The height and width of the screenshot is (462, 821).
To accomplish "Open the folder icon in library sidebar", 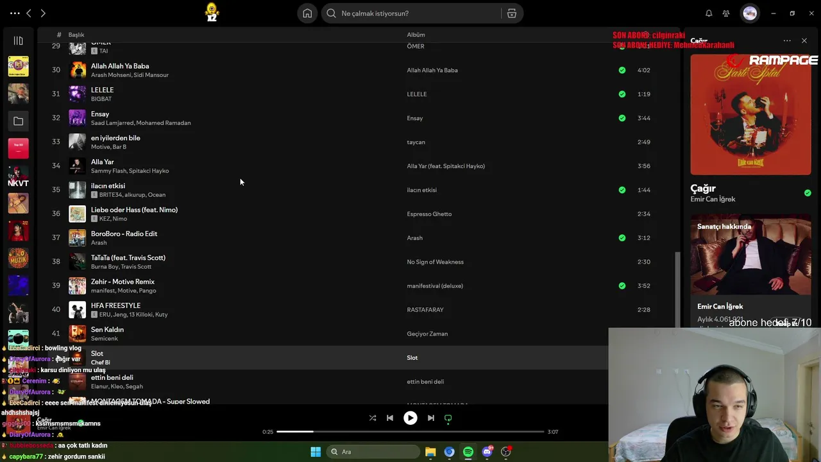I will click(x=18, y=121).
